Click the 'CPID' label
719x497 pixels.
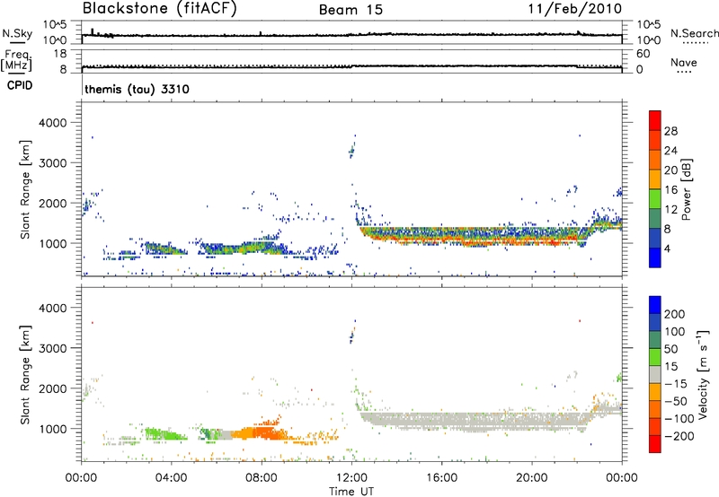[x=20, y=85]
